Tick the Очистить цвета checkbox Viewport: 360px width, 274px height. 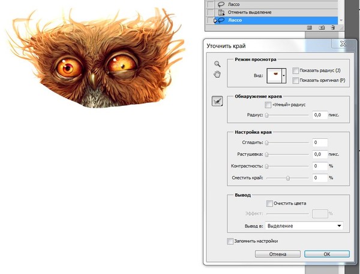(269, 203)
